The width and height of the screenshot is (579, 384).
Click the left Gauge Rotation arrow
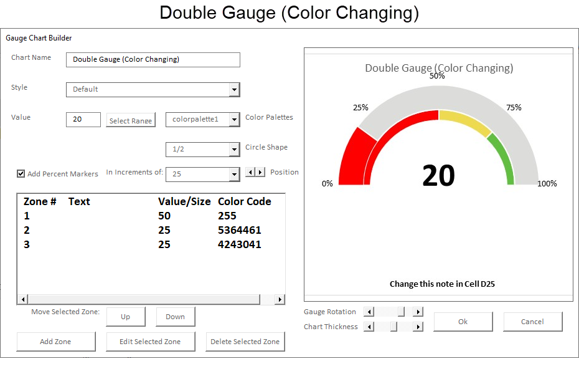pos(368,312)
